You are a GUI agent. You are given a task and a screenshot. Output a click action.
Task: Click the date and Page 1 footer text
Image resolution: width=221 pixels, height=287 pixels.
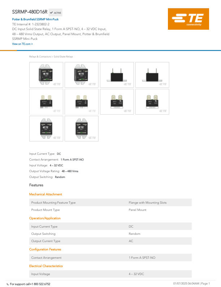(x=191, y=283)
